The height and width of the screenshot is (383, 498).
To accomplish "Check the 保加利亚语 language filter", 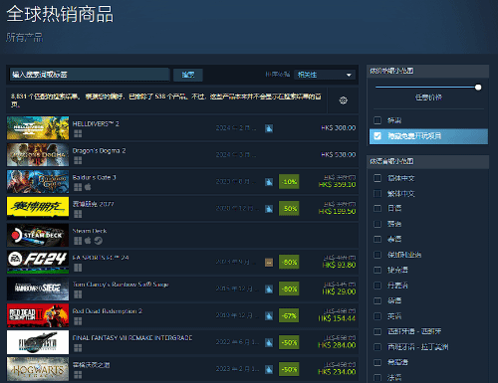I will click(377, 255).
